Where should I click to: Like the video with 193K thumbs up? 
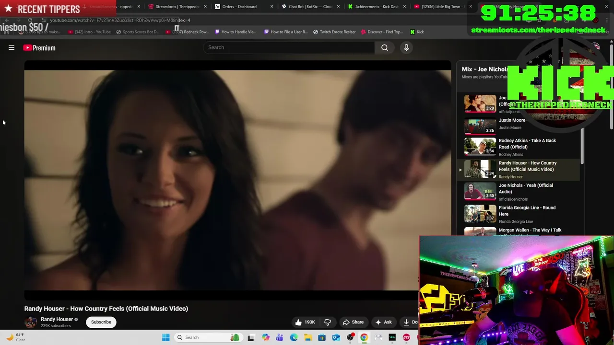point(305,322)
